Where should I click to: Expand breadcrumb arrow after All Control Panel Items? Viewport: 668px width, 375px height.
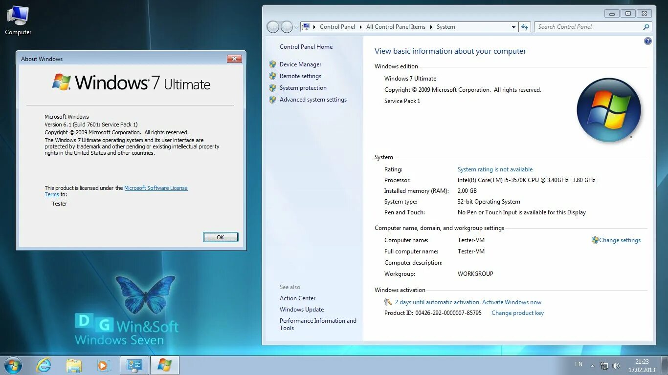pyautogui.click(x=431, y=27)
